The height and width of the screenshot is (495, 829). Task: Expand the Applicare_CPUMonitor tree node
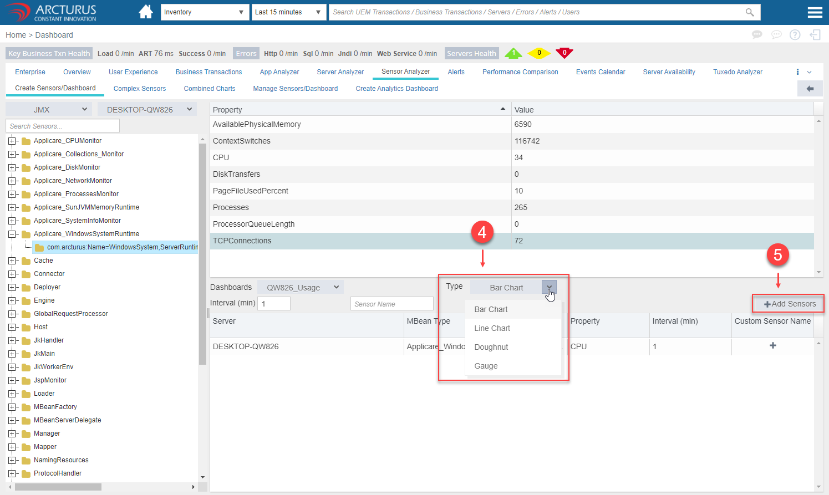(12, 141)
